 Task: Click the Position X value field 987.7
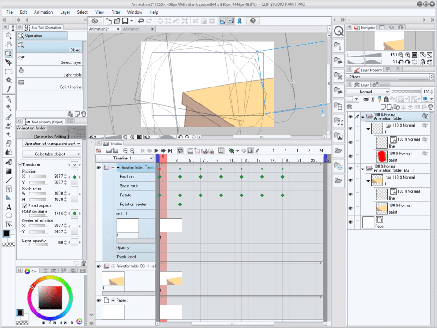[x=59, y=176]
